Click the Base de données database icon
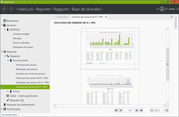The height and width of the screenshot is (117, 179). pos(11,61)
